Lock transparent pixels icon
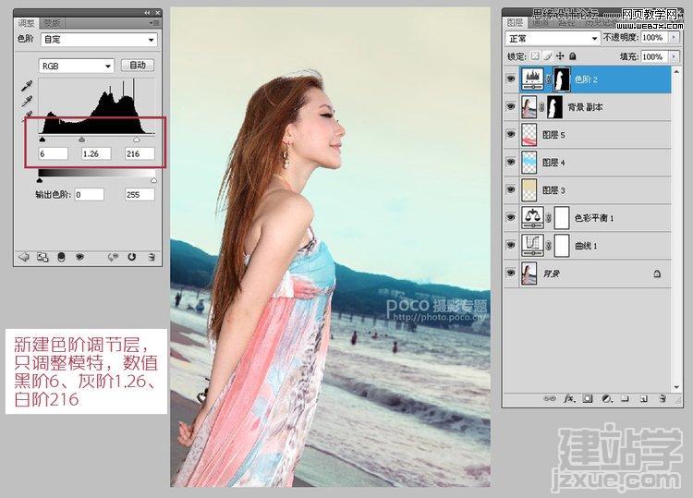 click(535, 56)
